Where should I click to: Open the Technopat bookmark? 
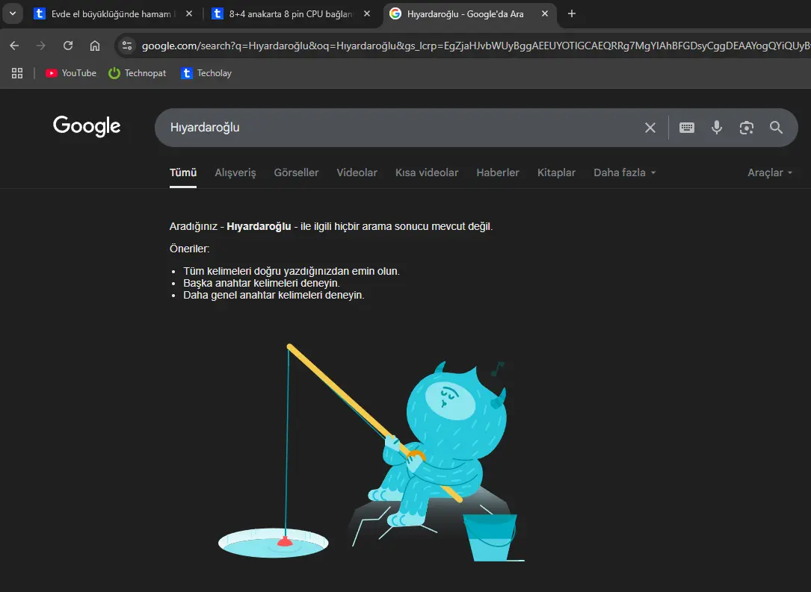point(138,73)
